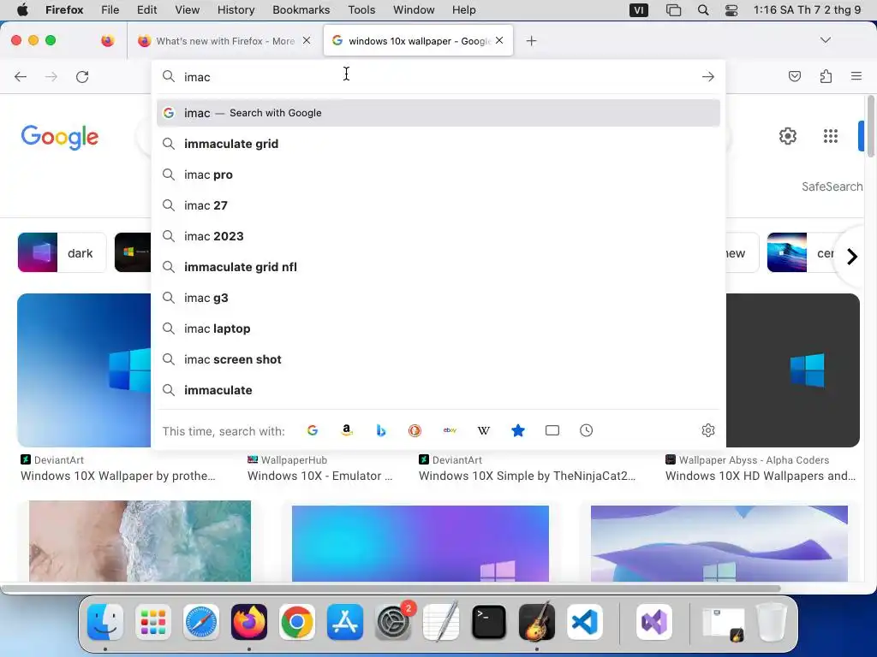Open the dark Windows logo wallpaper thumbnail
877x657 pixels.
792,370
